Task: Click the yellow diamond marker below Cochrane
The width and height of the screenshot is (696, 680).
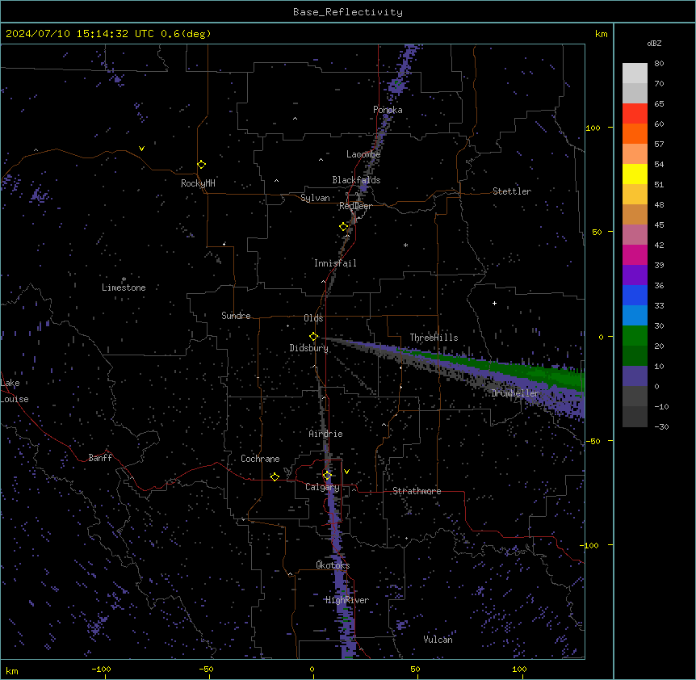Action: tap(275, 476)
